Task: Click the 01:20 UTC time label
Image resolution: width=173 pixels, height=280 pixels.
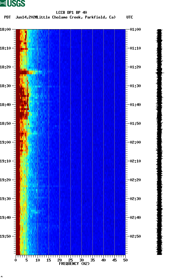Action: point(135,67)
